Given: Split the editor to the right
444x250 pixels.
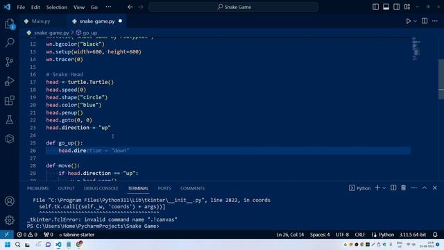Looking at the screenshot, I should 425,21.
